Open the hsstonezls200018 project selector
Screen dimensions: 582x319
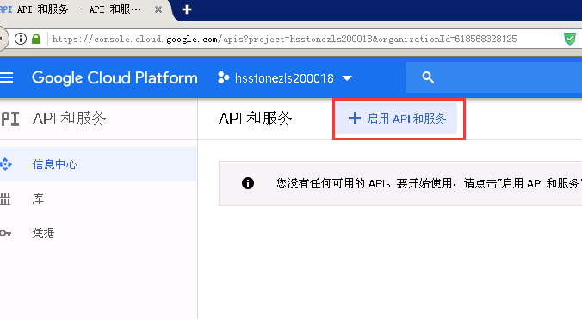pyautogui.click(x=285, y=78)
